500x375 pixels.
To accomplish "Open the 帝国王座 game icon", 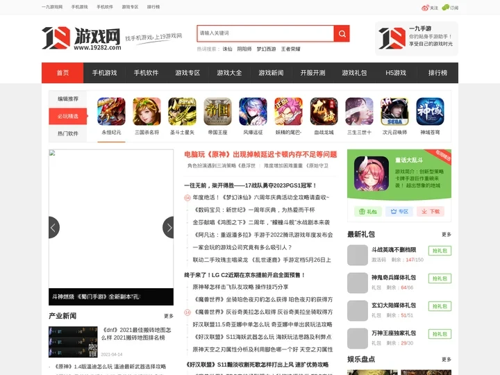I will coord(217,112).
